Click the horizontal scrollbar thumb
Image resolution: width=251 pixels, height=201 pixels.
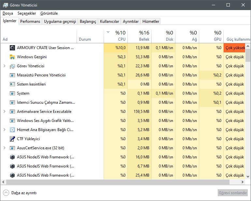[118, 182]
